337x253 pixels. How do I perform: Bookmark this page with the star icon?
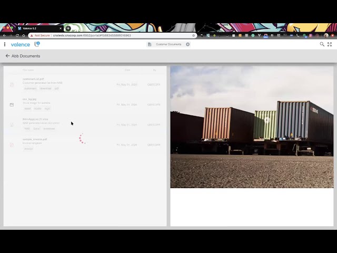193,35
